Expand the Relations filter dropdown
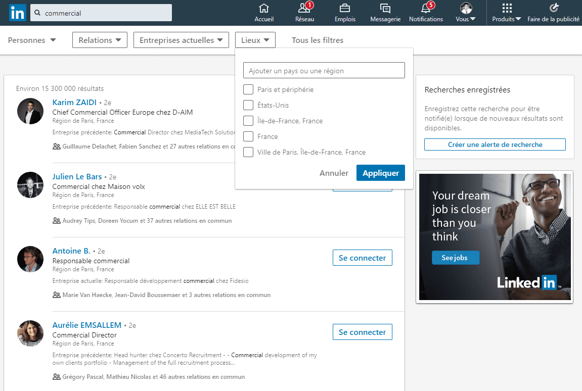Image resolution: width=582 pixels, height=391 pixels. tap(100, 40)
